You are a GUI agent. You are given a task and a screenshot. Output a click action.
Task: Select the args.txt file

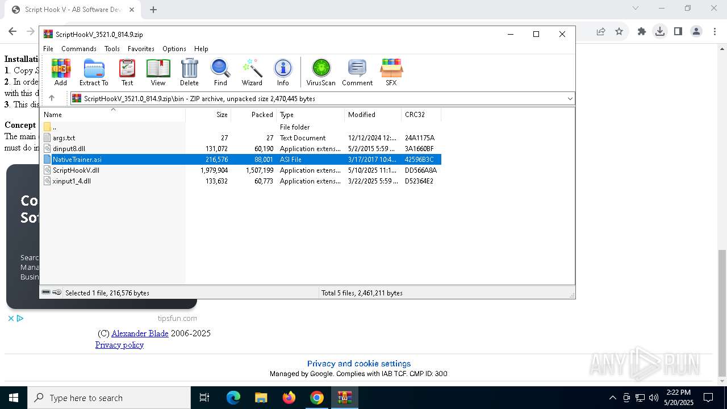pyautogui.click(x=241, y=138)
